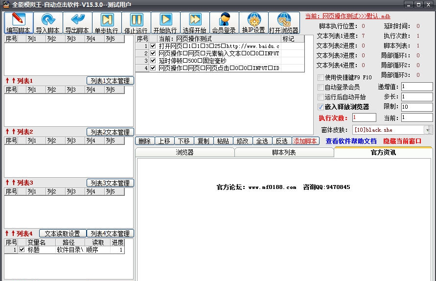436x281 pixels.
Task: Click the red arrows next to 列表3
Action: (10, 183)
